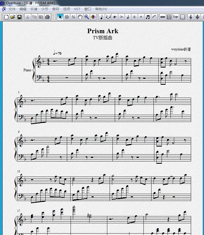Select the TV版插曲 subtitle
This screenshot has height=235, width=204.
[x=103, y=37]
